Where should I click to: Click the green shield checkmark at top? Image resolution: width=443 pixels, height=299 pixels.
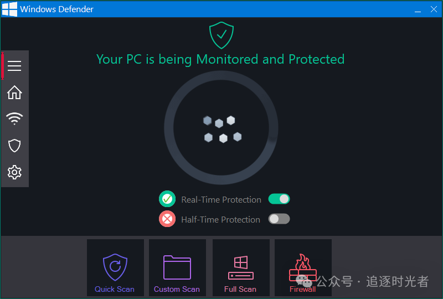tap(221, 35)
